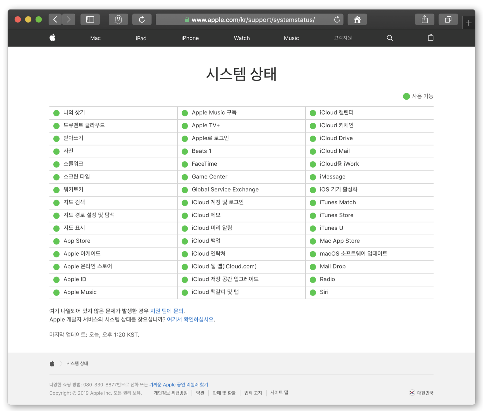Viewport: 483px width, 411px height.
Task: Follow the 지원 팀에 문의 link
Action: click(167, 311)
